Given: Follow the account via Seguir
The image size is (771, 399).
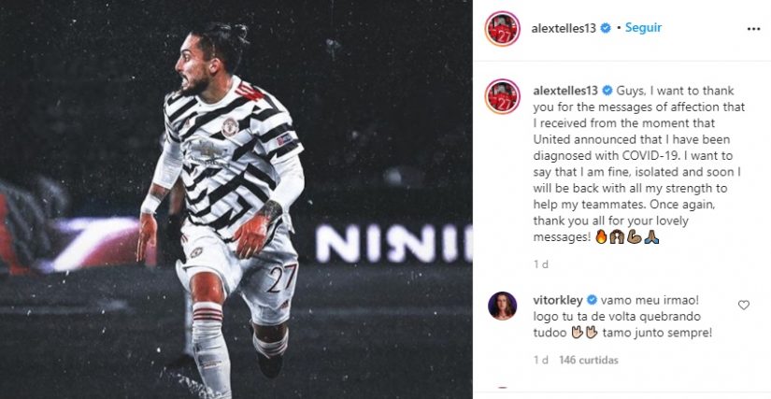Looking at the screenshot, I should pyautogui.click(x=643, y=28).
